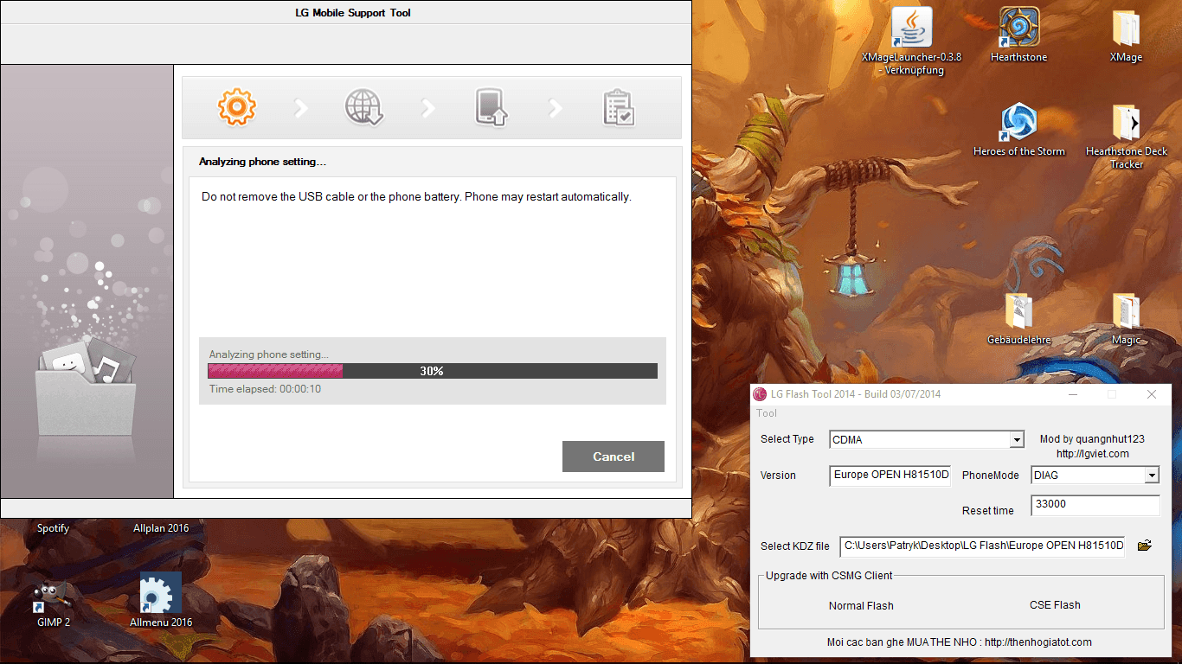Click the Version input field
Image resolution: width=1182 pixels, height=664 pixels.
pyautogui.click(x=890, y=476)
